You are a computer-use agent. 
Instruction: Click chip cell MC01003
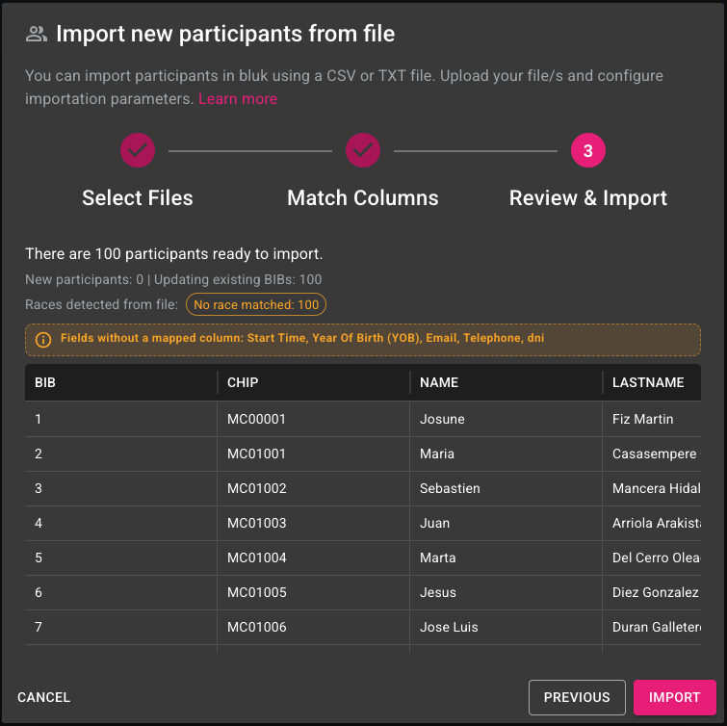click(257, 523)
